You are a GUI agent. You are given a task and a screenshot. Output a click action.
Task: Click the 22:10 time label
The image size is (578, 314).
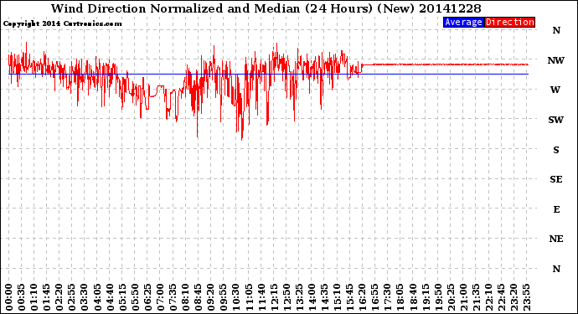pyautogui.click(x=489, y=297)
